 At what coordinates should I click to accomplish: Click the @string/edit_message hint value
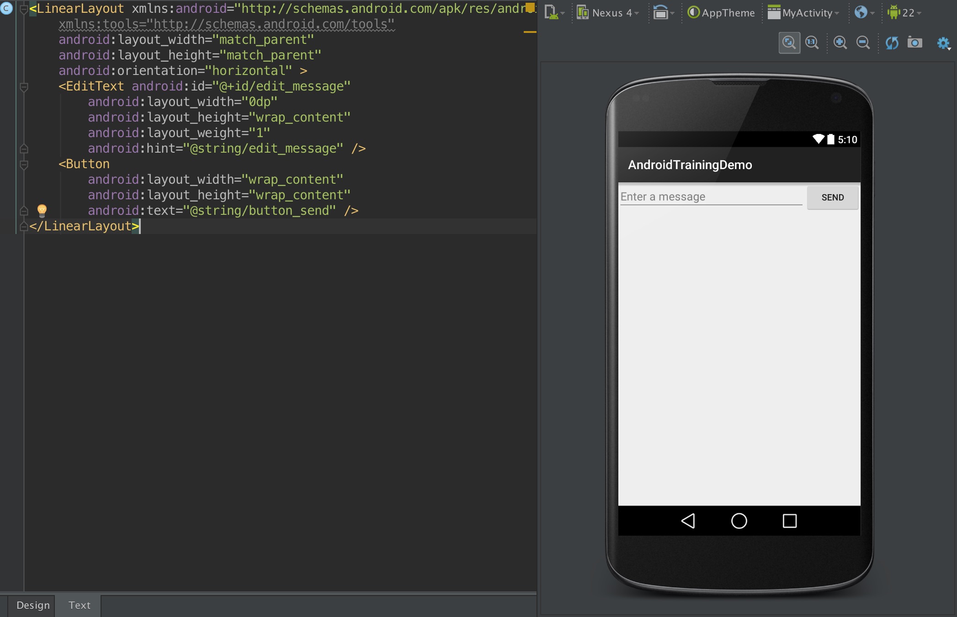click(263, 149)
